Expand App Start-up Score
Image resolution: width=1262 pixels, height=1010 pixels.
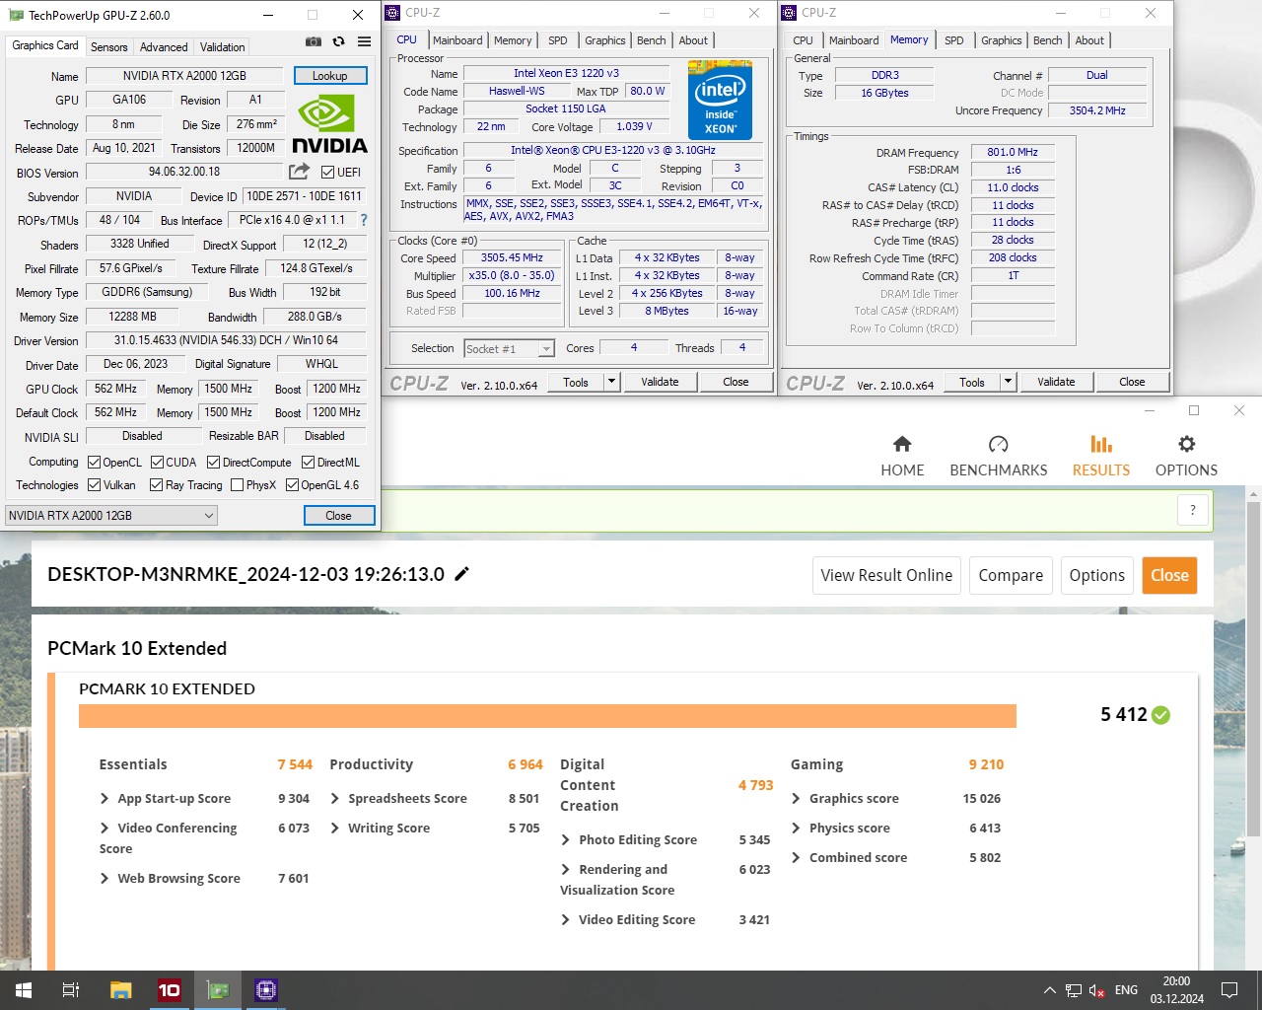pos(105,799)
